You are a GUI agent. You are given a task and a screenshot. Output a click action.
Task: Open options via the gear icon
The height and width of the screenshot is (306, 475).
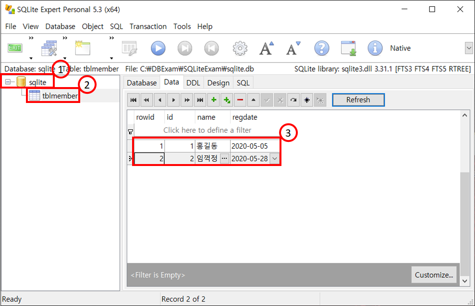click(240, 48)
